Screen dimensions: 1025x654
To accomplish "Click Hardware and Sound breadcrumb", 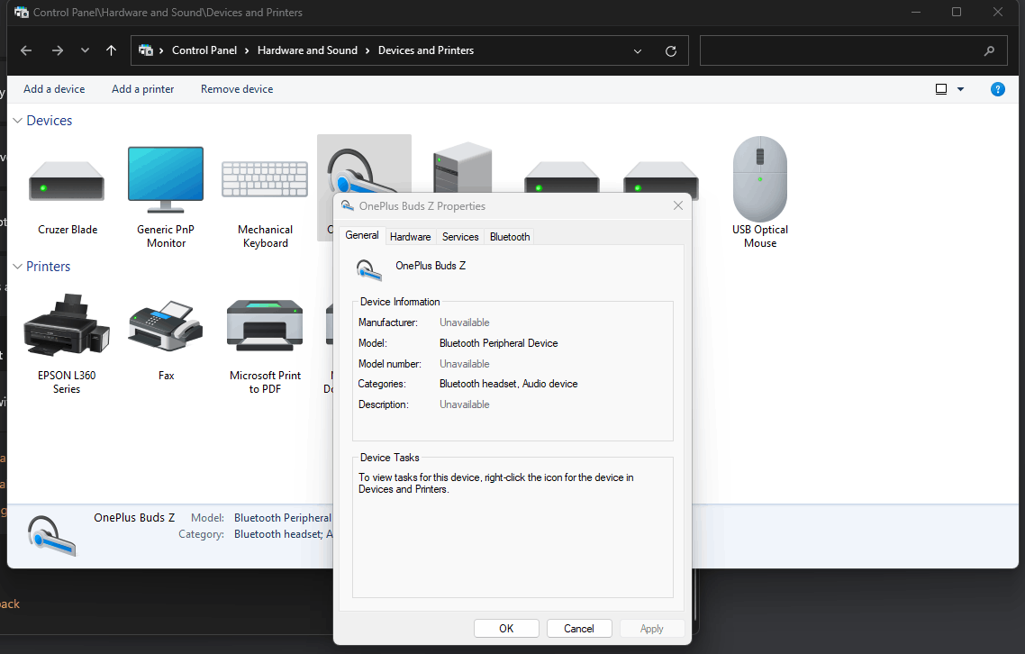I will point(307,50).
